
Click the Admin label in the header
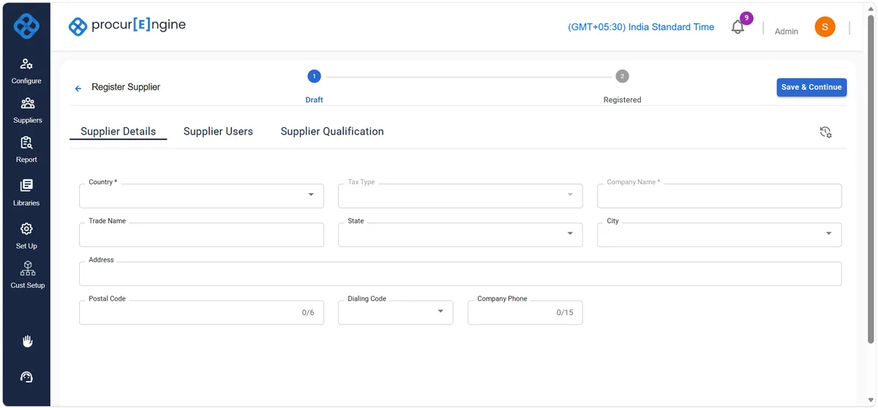click(787, 31)
